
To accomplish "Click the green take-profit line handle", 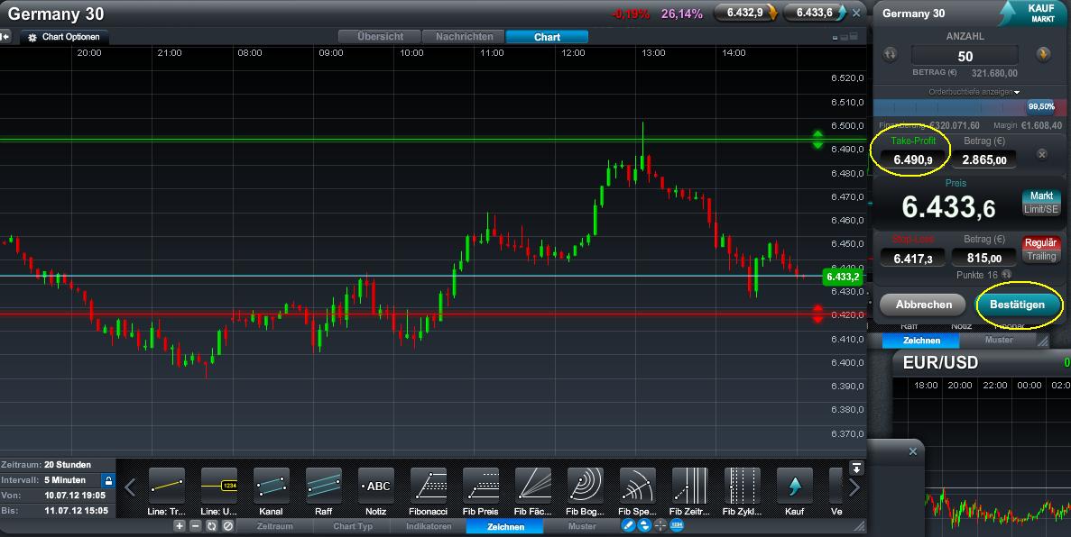I will [817, 139].
